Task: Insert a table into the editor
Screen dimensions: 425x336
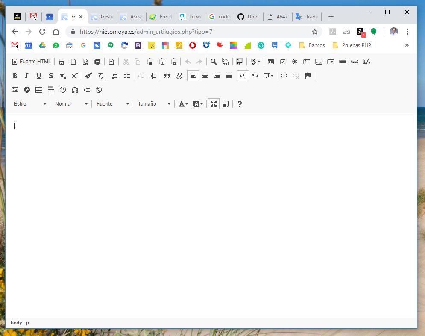Action: pyautogui.click(x=39, y=90)
